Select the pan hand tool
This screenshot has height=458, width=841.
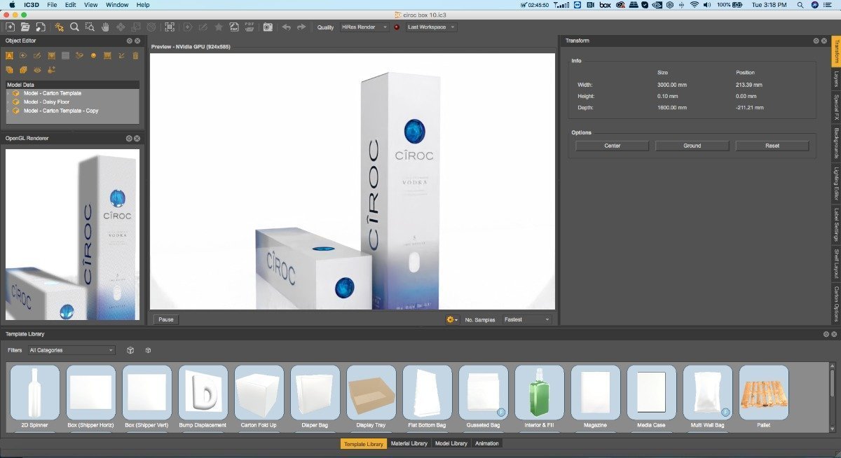click(105, 27)
